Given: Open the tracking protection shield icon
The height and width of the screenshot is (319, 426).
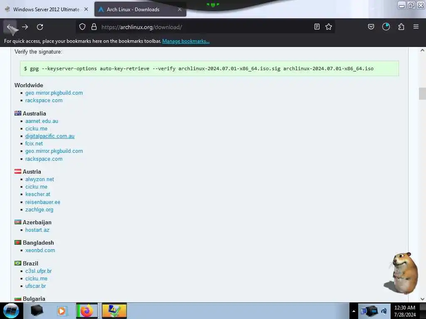Looking at the screenshot, I should (x=82, y=27).
